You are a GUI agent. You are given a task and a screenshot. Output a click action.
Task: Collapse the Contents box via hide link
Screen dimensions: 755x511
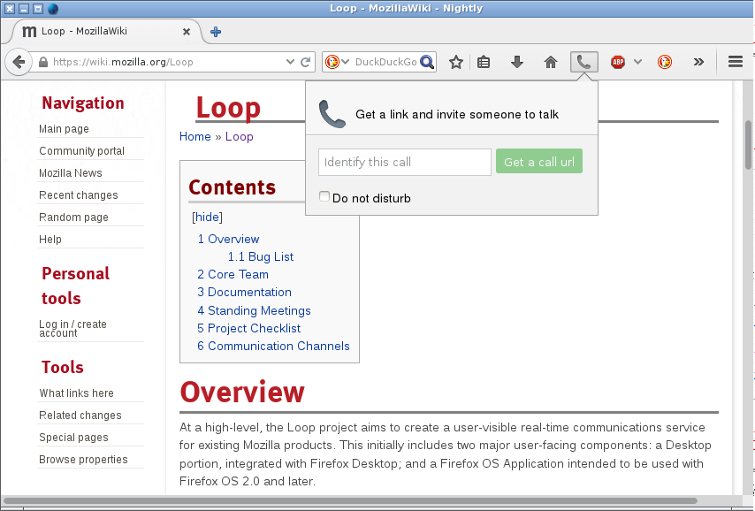(208, 217)
